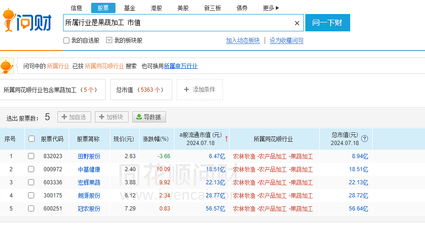Click the 设为收藏问句 link
Screen dimensions: 425x225
286,40
